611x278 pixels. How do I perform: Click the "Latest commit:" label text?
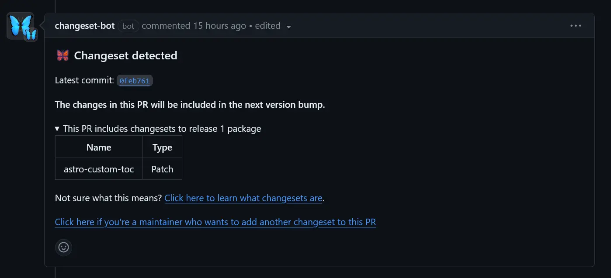pos(84,80)
